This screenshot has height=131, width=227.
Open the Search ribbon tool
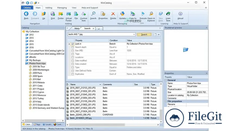click(93, 14)
